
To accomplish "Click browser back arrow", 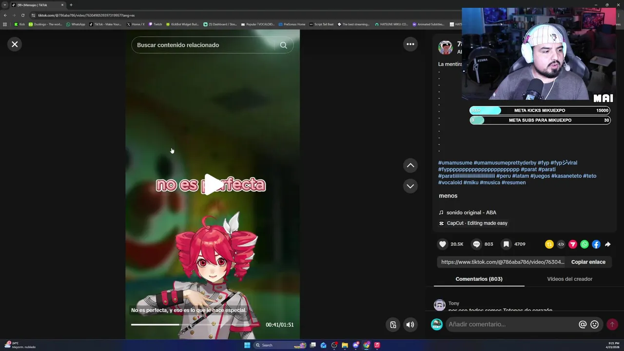I will click(x=5, y=15).
